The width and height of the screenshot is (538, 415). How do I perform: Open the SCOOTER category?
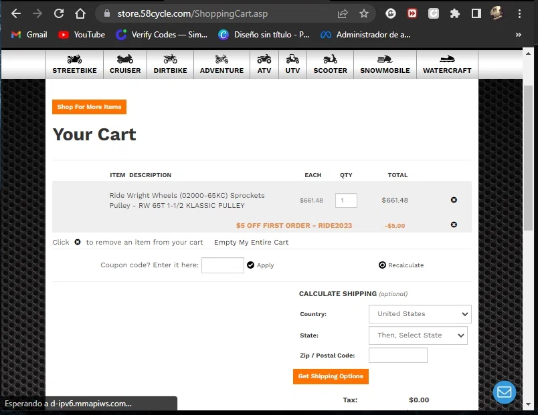pyautogui.click(x=330, y=64)
